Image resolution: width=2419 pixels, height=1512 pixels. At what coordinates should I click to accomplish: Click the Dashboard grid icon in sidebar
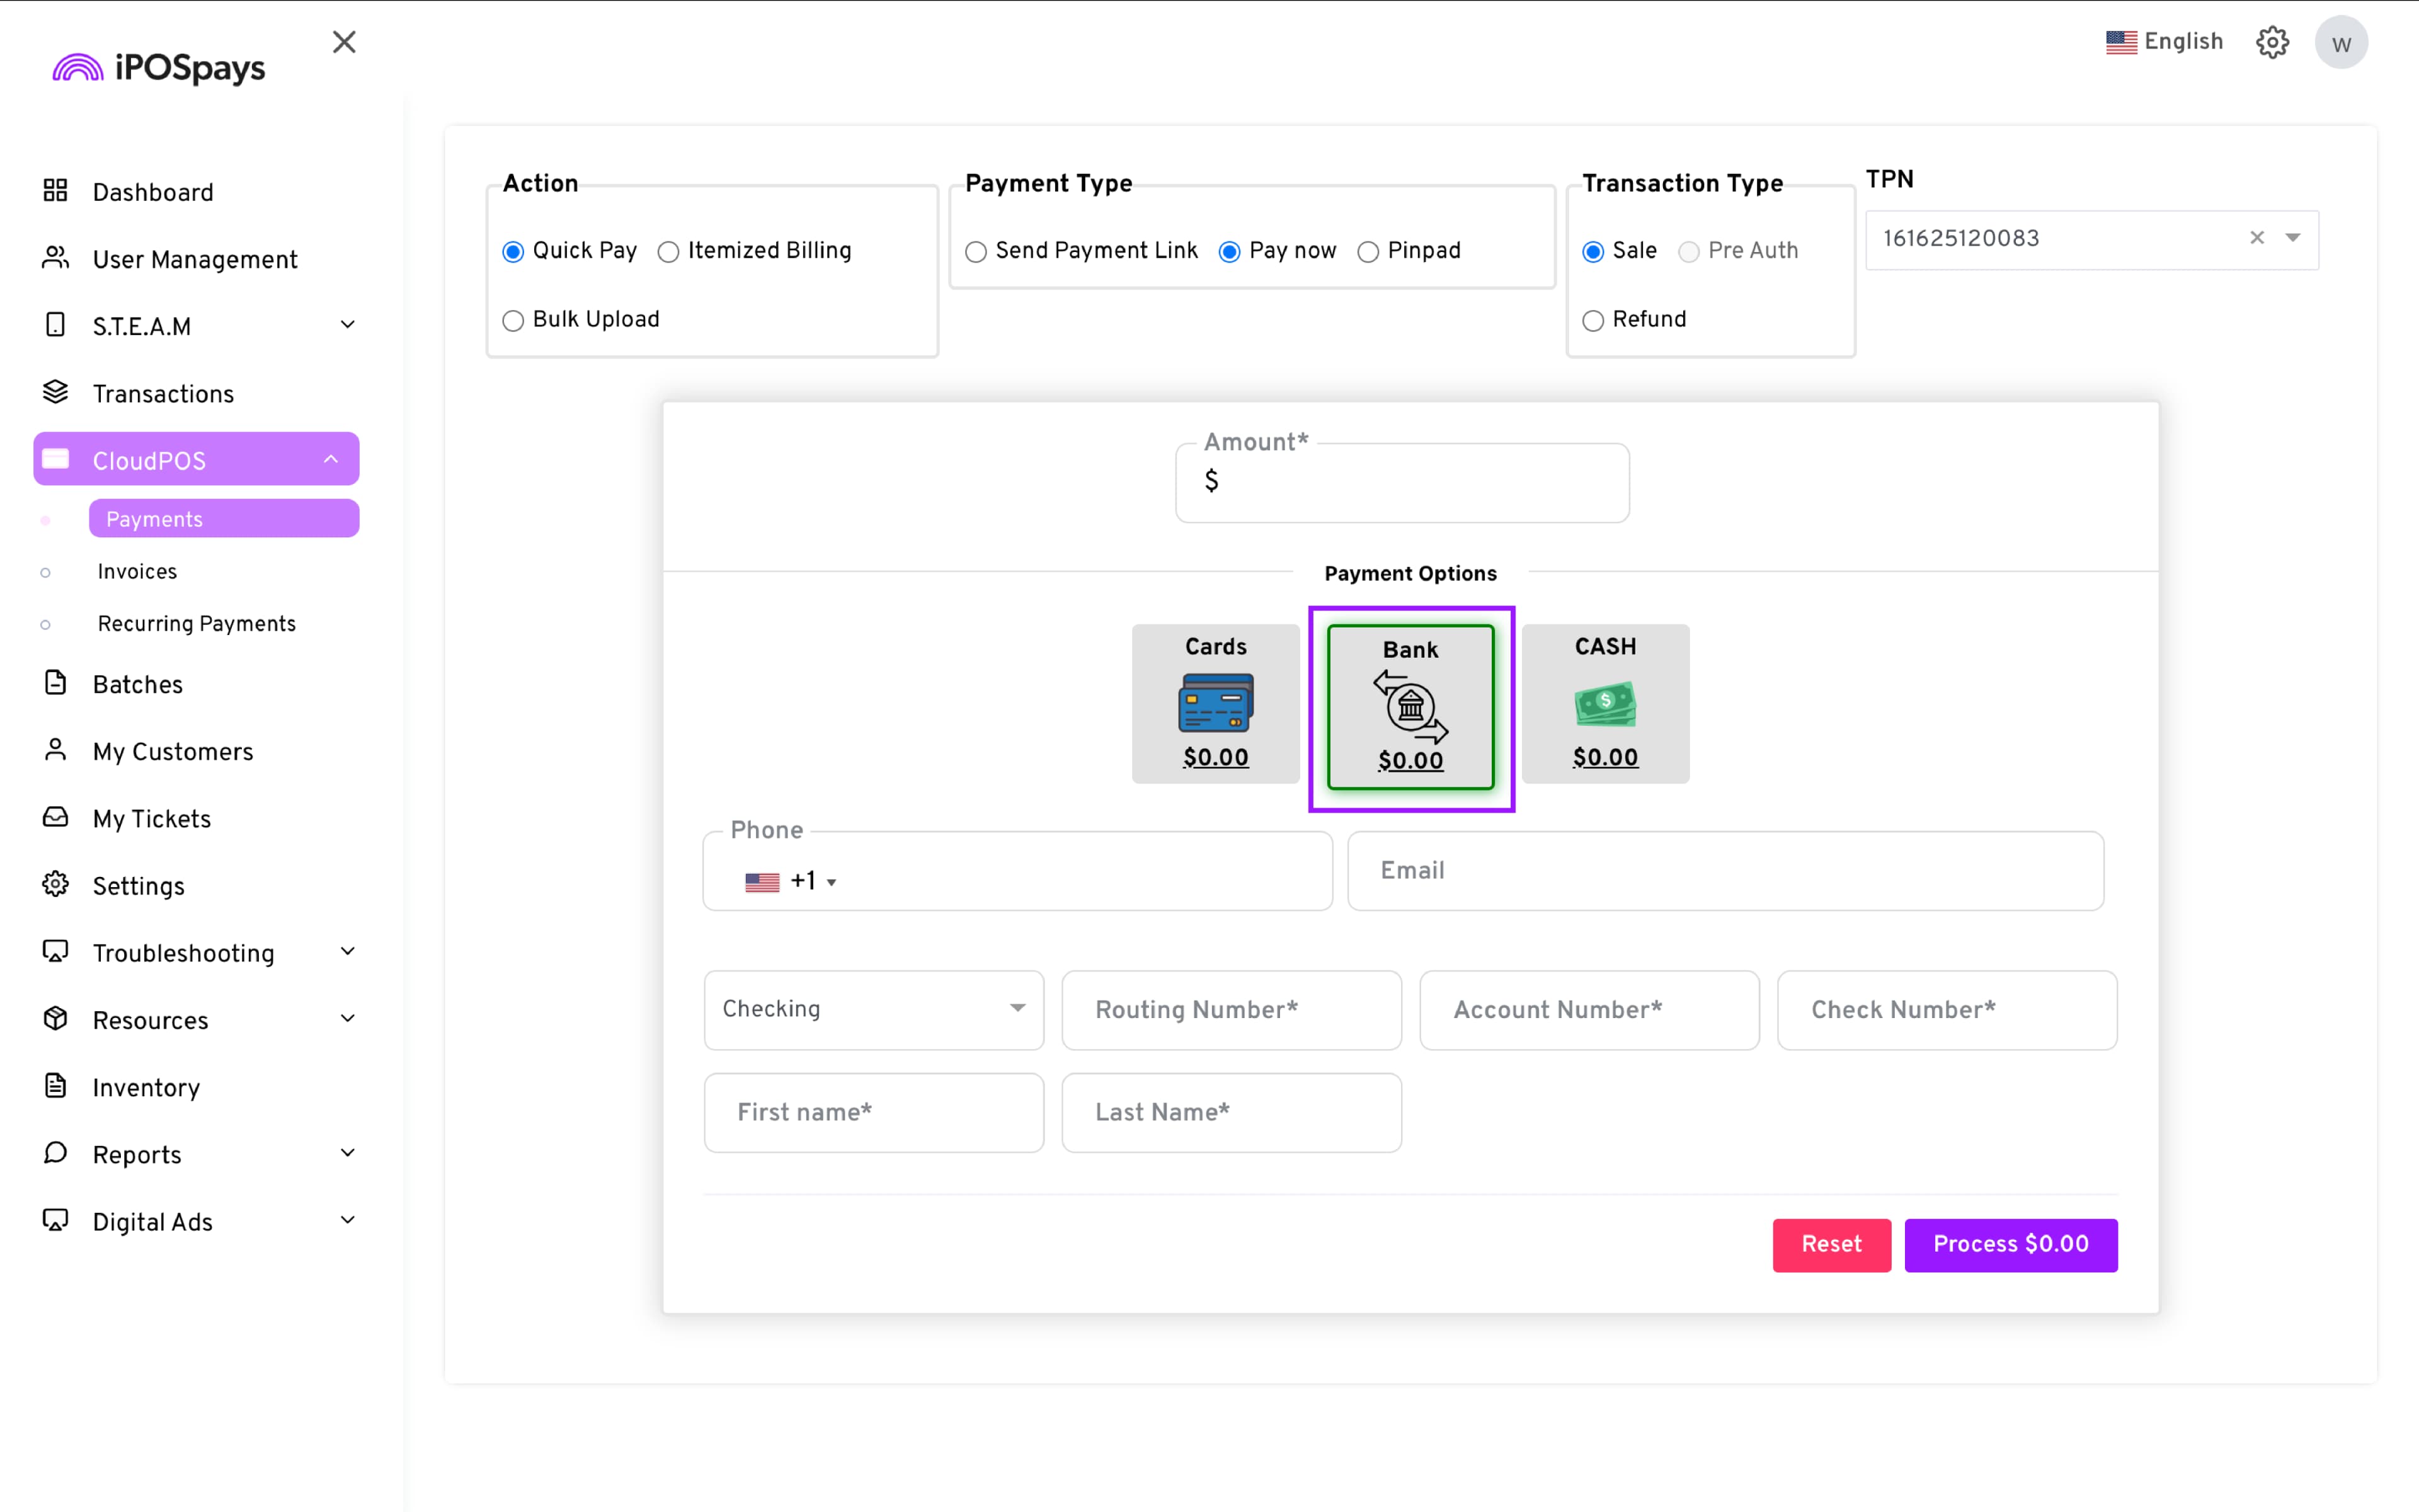pyautogui.click(x=55, y=191)
